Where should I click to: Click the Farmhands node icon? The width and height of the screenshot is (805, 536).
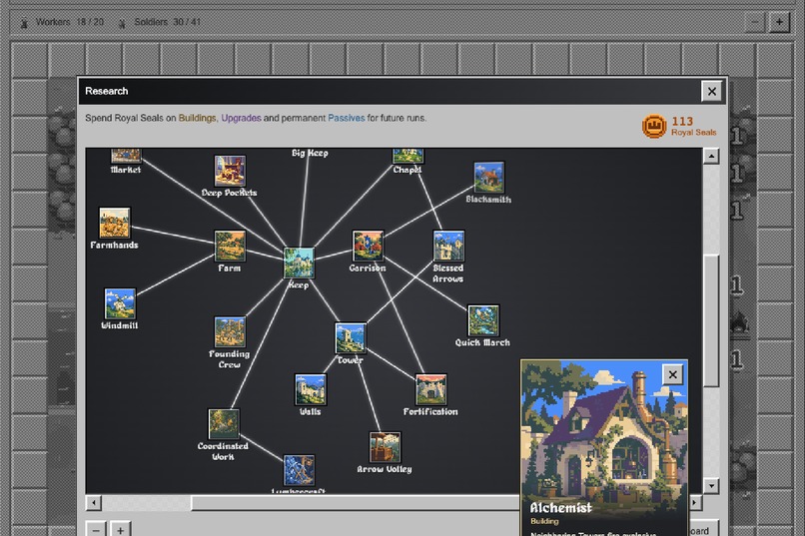click(x=115, y=223)
